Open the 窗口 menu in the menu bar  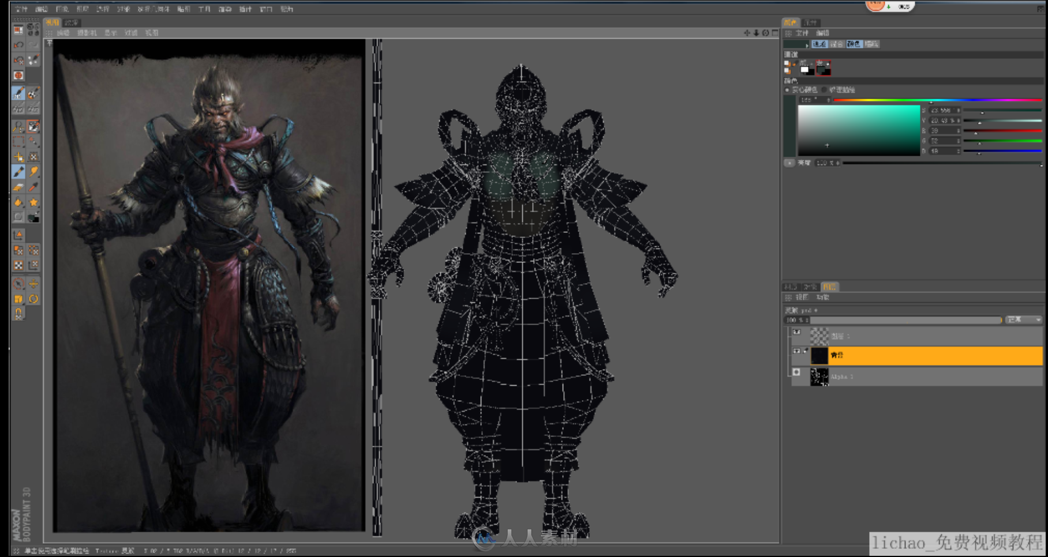point(265,9)
